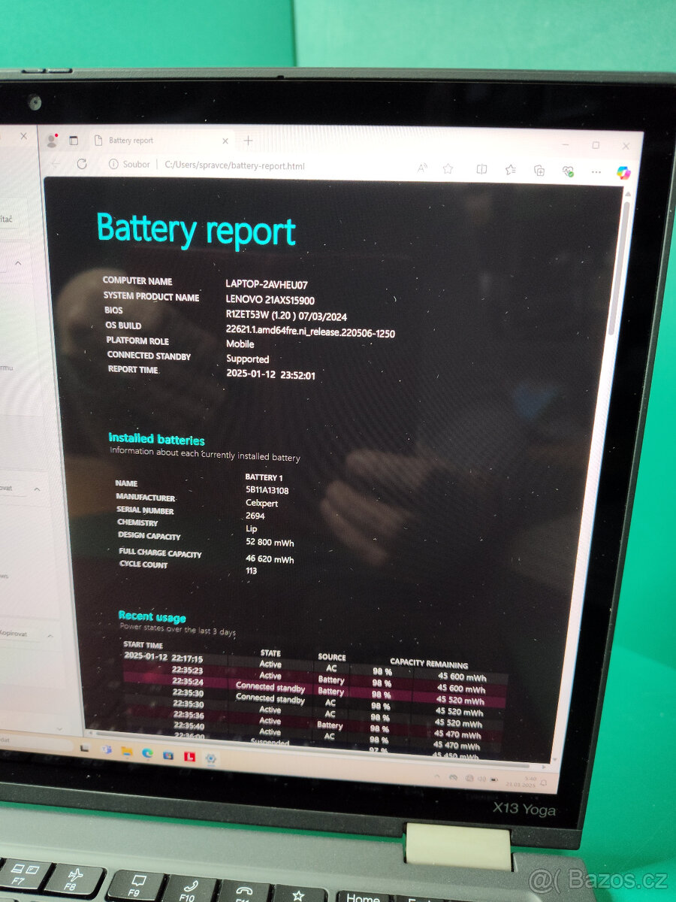Collapse the top section in the left panel
Image resolution: width=676 pixels, height=902 pixels.
[18, 264]
